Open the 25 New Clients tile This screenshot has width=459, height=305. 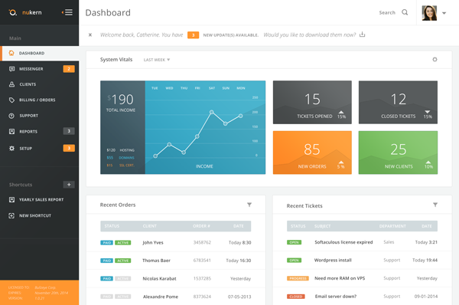click(x=398, y=152)
